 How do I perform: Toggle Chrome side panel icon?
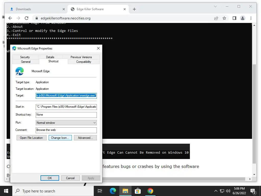pos(234,18)
